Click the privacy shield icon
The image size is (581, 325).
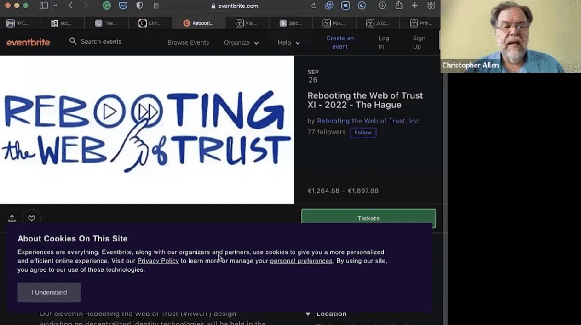tap(139, 6)
